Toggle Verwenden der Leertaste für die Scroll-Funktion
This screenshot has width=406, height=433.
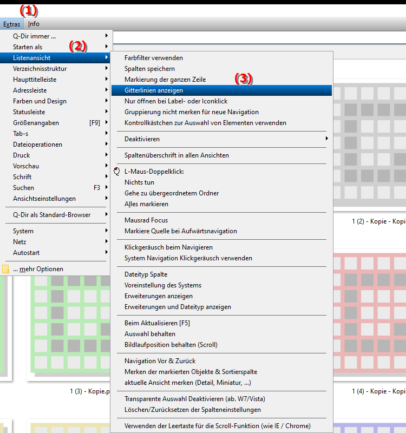[221, 426]
